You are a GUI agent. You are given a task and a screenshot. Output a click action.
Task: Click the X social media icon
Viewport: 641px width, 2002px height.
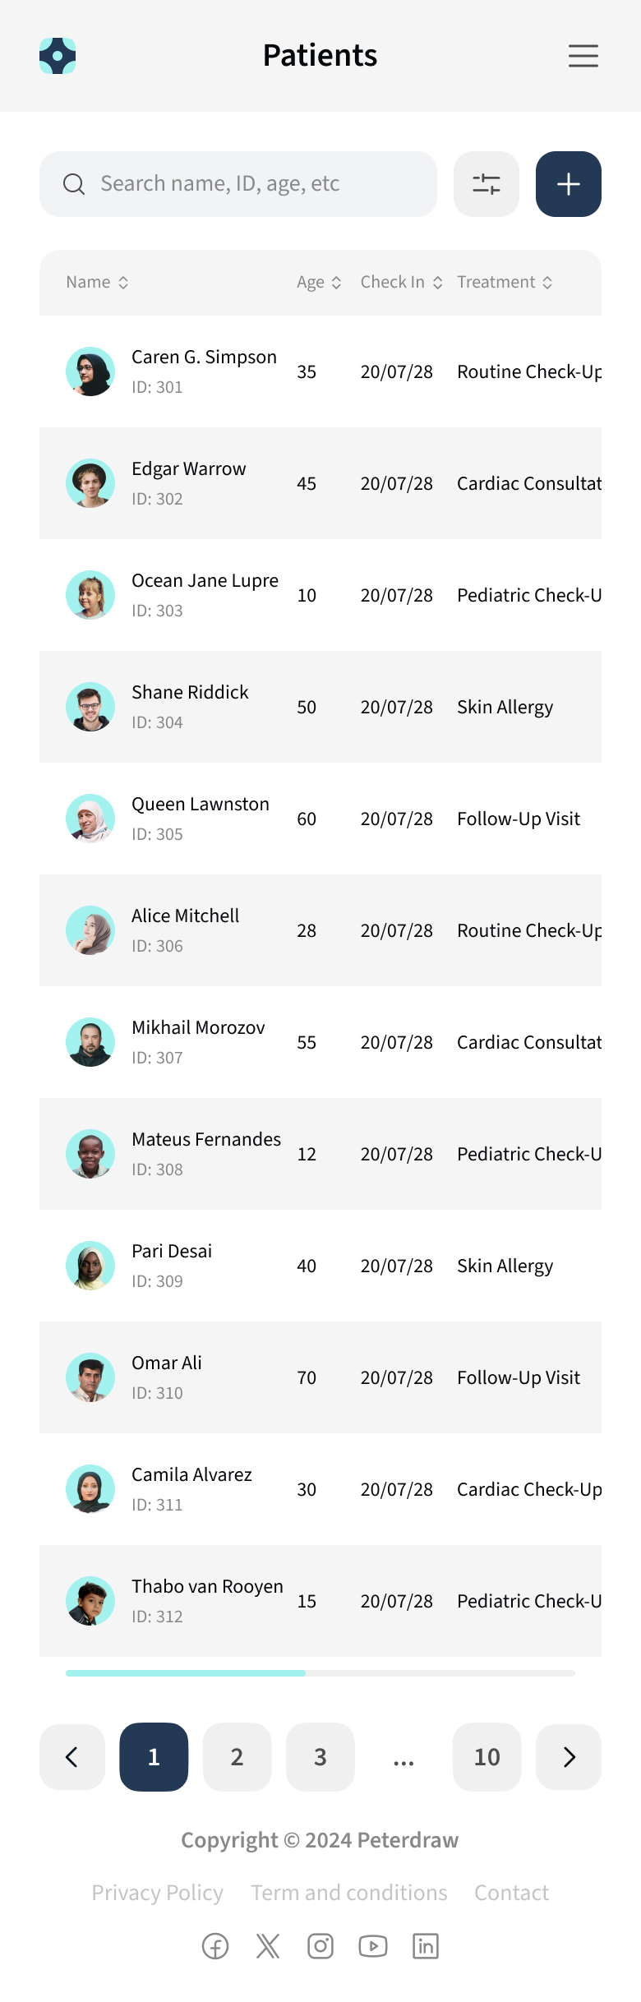[267, 1946]
